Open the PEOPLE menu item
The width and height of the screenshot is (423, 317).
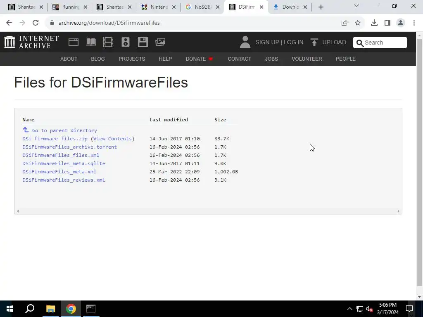click(x=346, y=59)
